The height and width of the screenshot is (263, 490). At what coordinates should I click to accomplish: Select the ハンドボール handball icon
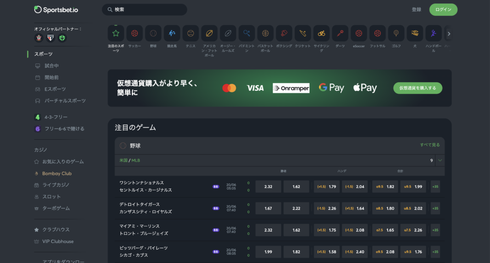coord(434,33)
